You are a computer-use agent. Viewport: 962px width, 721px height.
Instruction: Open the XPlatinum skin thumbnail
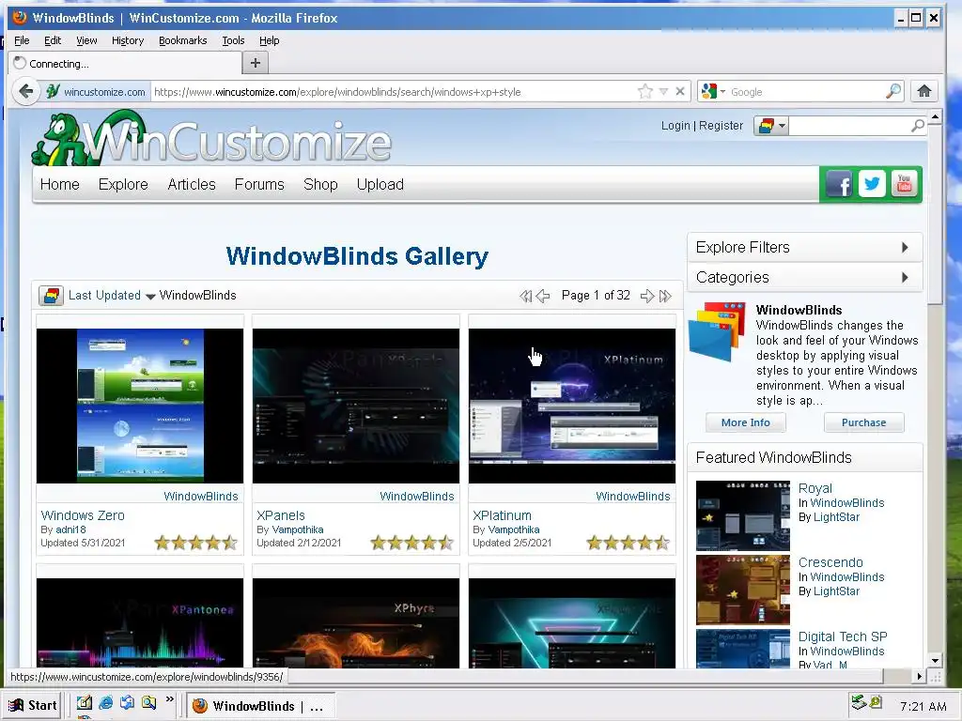click(572, 406)
